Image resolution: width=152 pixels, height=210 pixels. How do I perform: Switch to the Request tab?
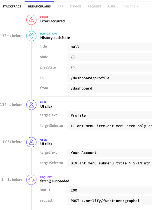click(x=95, y=6)
